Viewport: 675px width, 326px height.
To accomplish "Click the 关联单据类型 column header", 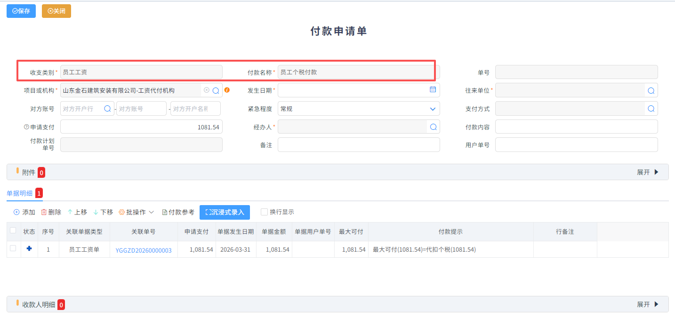I will coord(84,232).
